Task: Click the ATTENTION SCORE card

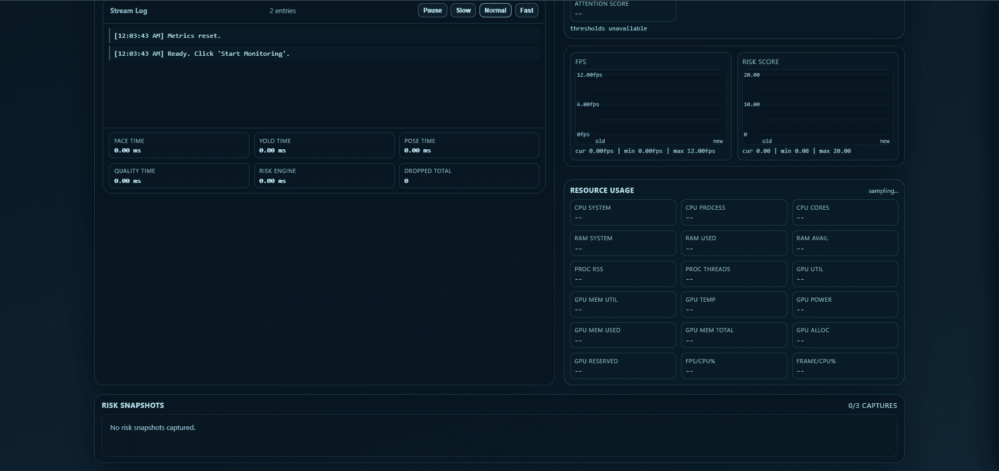Action: click(623, 9)
